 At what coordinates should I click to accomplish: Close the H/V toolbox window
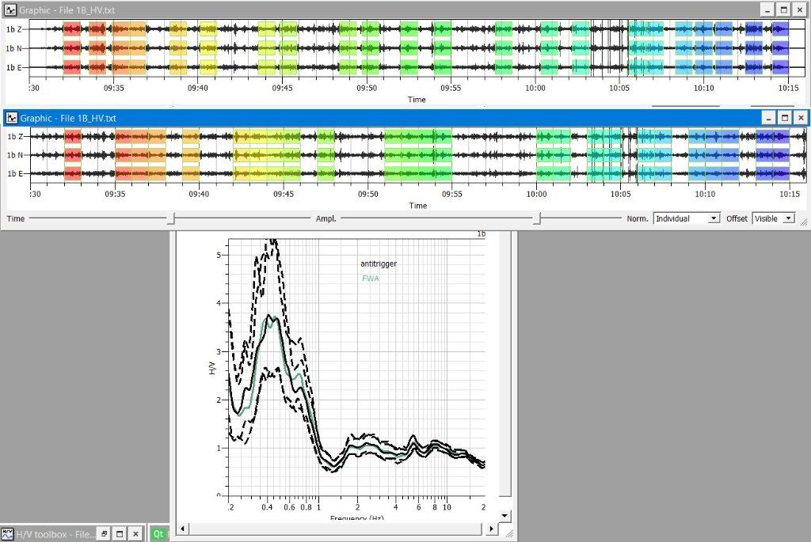pos(135,534)
